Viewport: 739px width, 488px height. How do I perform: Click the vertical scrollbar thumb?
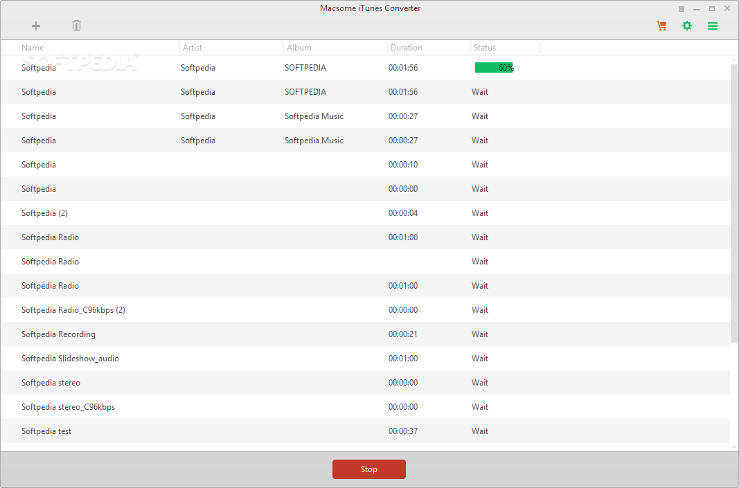(x=734, y=204)
